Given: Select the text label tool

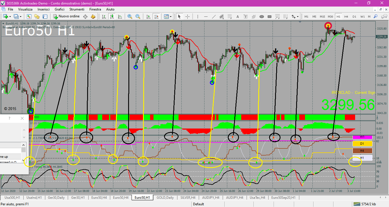Looking at the screenshot, I should (246, 16).
